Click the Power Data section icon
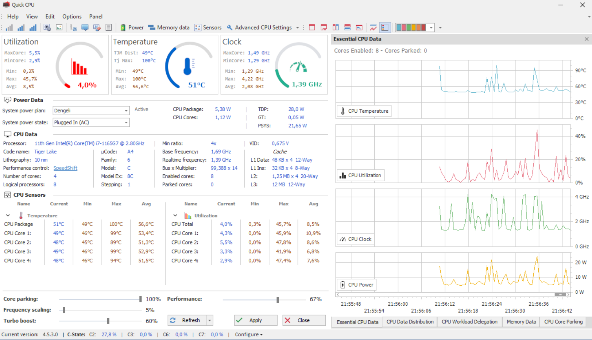The width and height of the screenshot is (592, 340). point(7,100)
